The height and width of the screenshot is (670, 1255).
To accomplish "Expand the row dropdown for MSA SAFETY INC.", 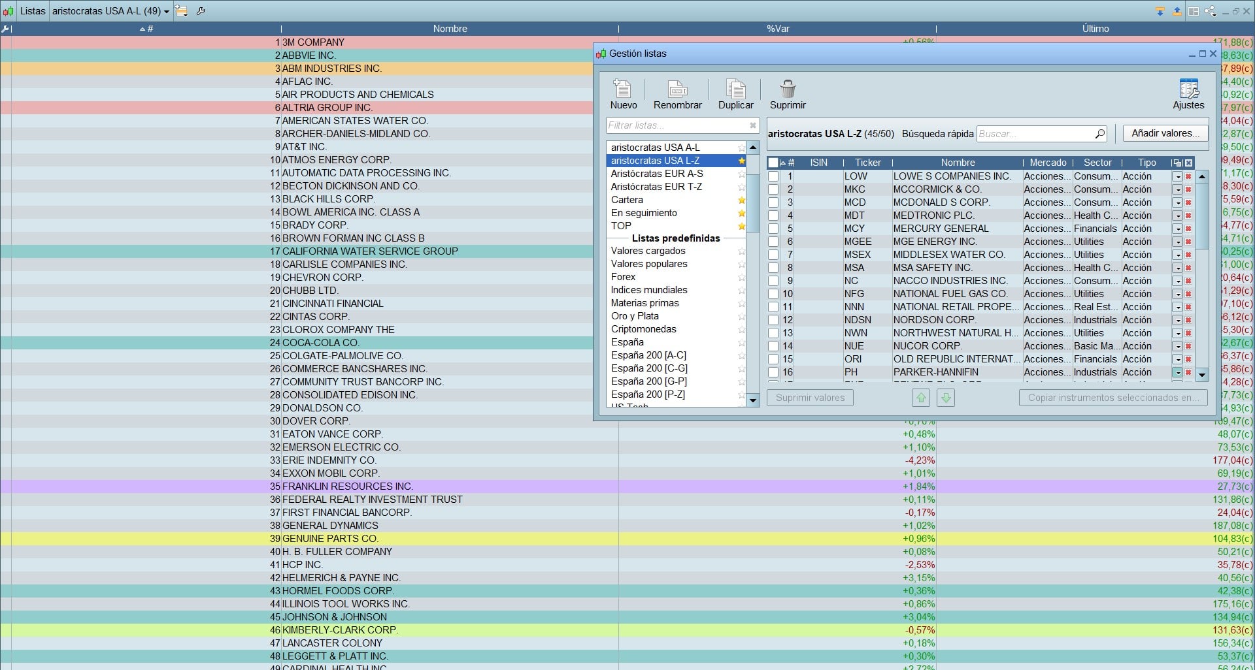I will coord(1177,268).
